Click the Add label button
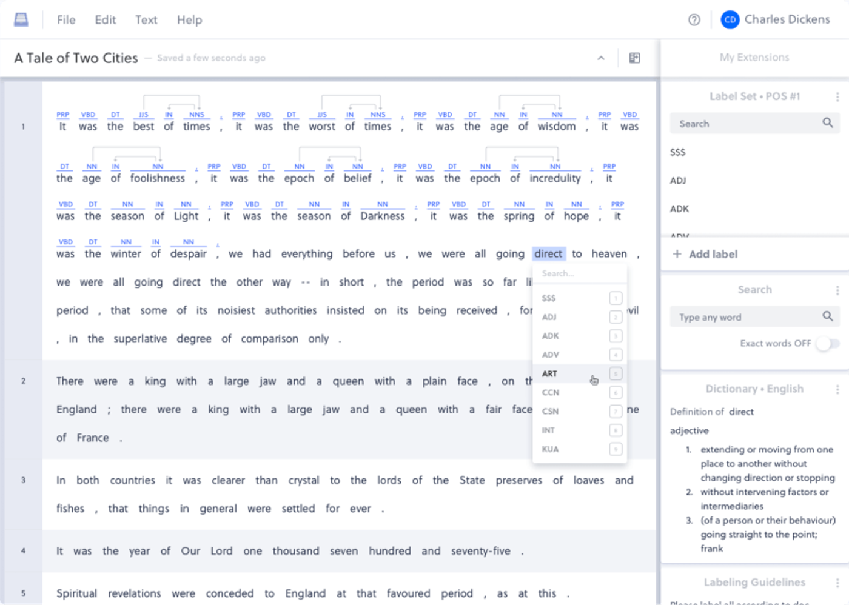Image resolution: width=849 pixels, height=605 pixels. pyautogui.click(x=705, y=254)
